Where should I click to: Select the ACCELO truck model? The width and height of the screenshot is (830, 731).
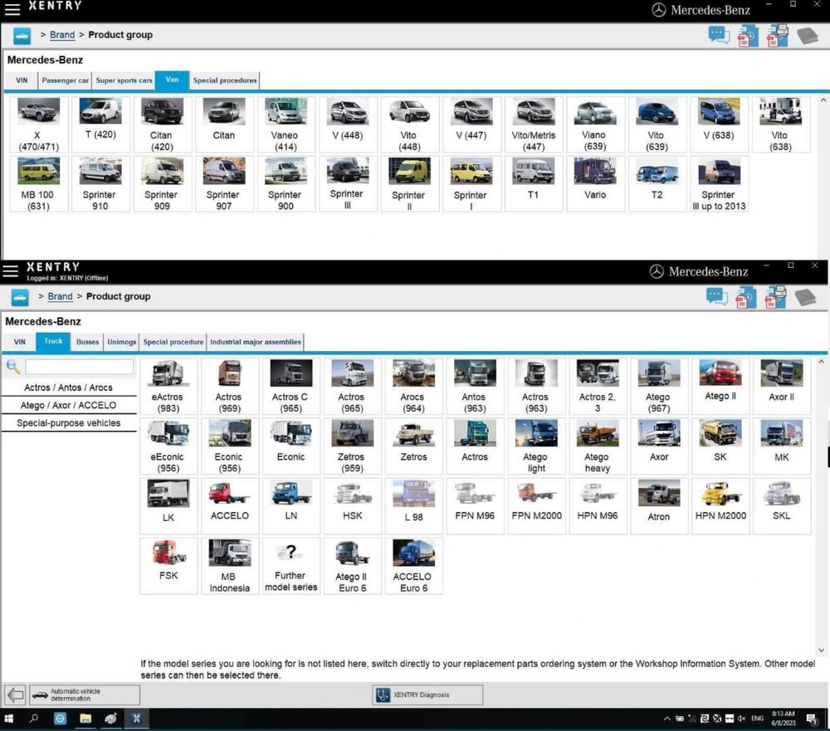[x=229, y=506]
